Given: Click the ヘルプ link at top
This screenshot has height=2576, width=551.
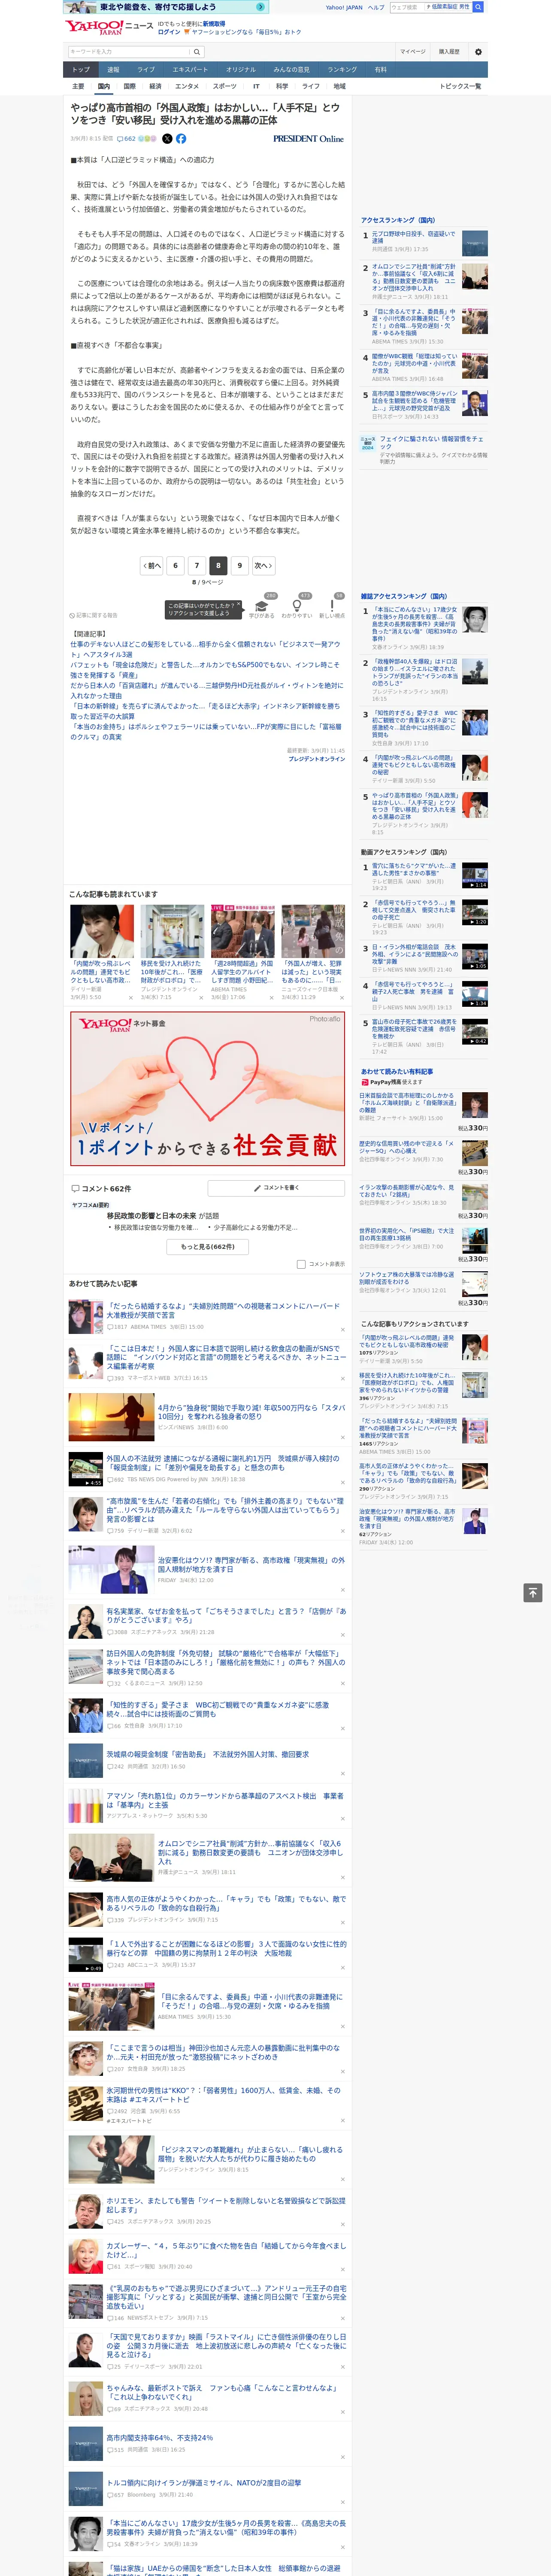Looking at the screenshot, I should click(x=375, y=7).
